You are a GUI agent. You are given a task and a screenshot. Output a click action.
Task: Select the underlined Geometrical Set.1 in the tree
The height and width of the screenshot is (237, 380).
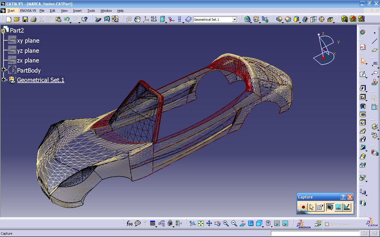(x=41, y=80)
